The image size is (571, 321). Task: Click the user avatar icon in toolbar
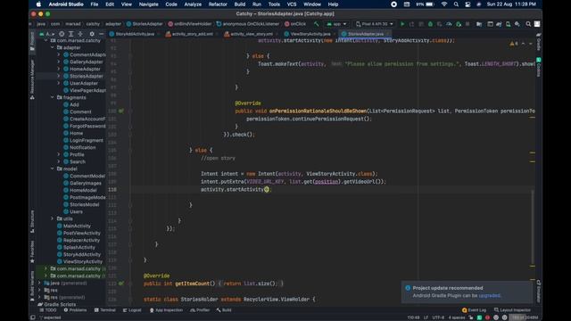click(x=537, y=24)
